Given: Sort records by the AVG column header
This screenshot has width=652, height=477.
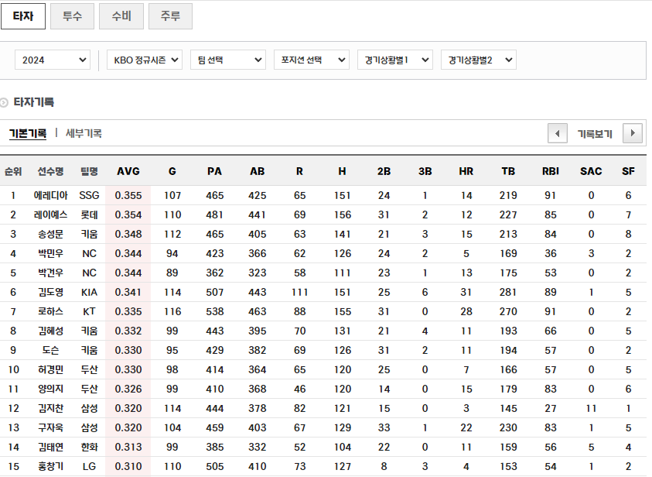Looking at the screenshot, I should click(x=128, y=171).
